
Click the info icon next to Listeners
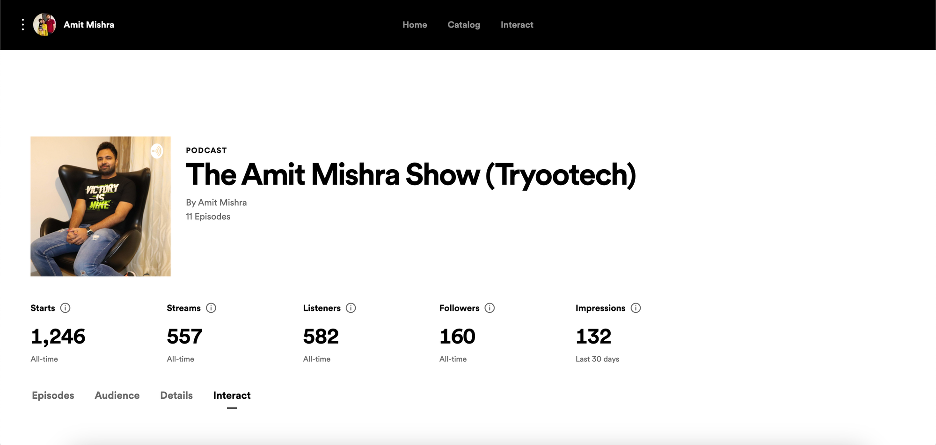tap(351, 308)
